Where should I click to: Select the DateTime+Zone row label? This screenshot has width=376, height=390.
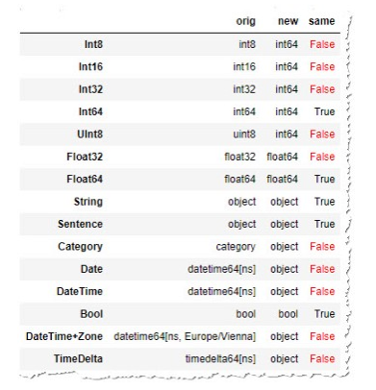pyautogui.click(x=64, y=336)
